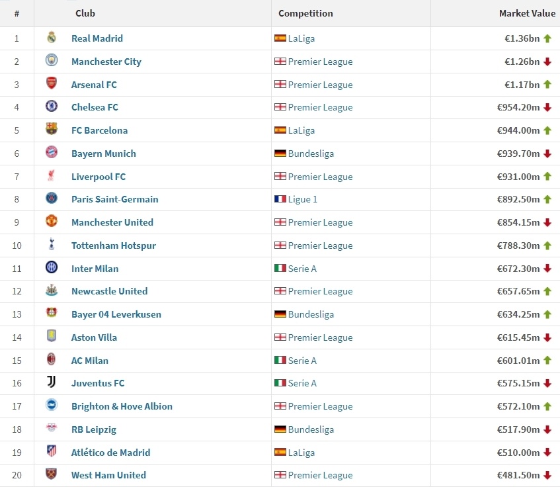Click the Manchester City crest icon

(52, 62)
